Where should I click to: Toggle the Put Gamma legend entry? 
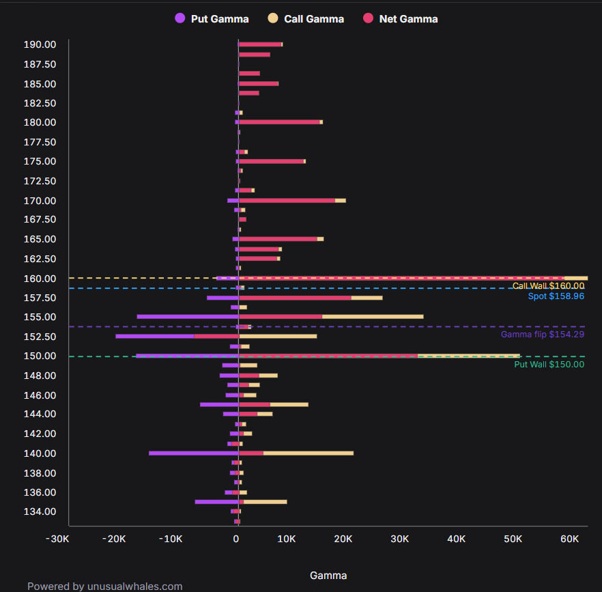click(x=212, y=19)
